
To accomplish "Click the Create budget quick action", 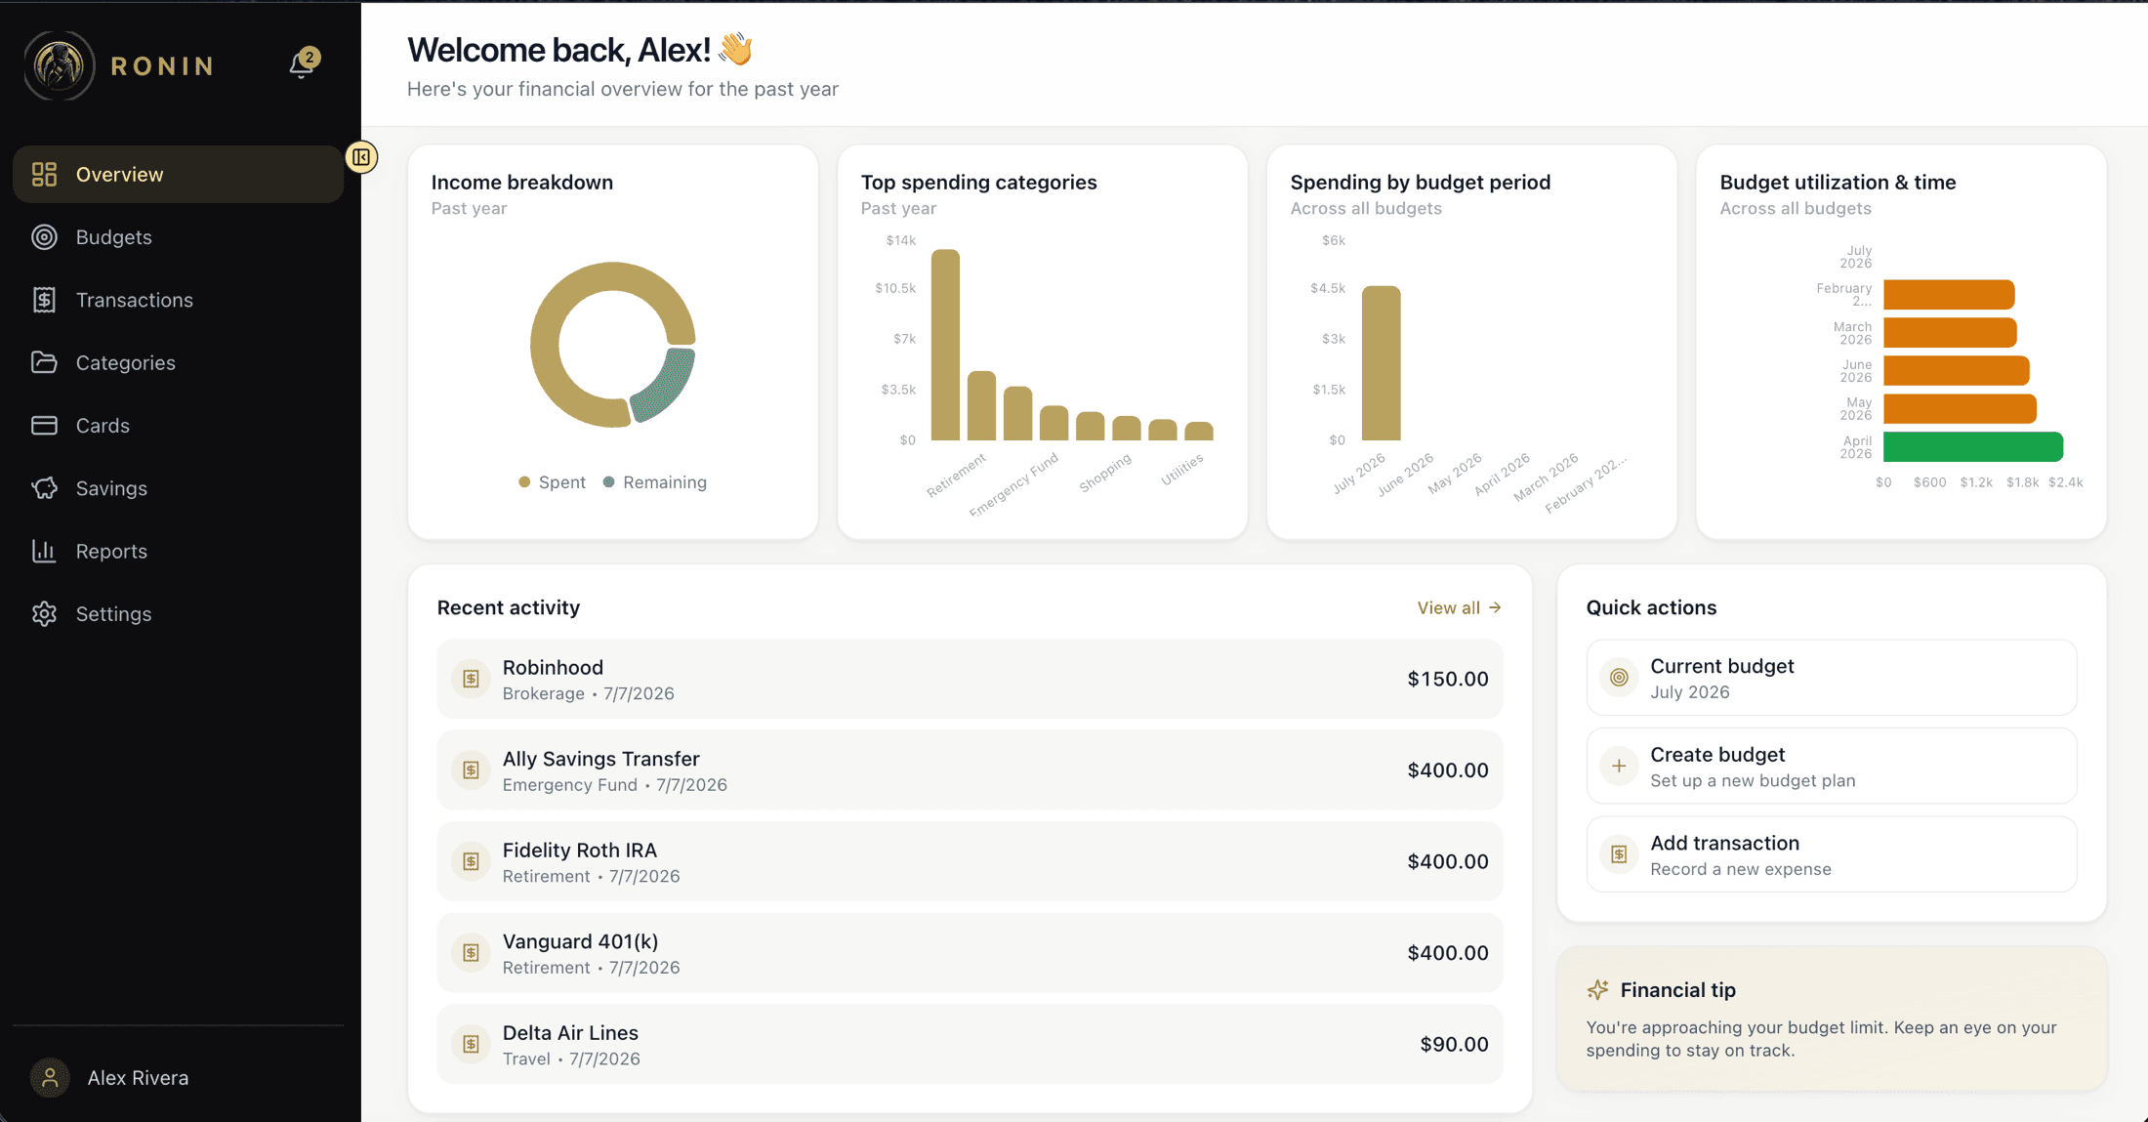I will coord(1832,766).
